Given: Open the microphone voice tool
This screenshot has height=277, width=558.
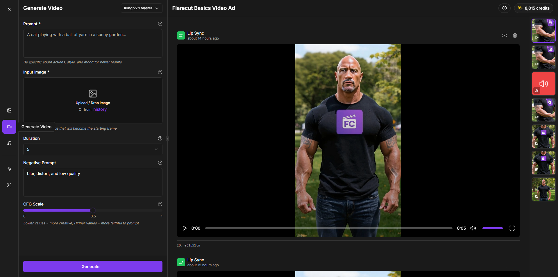Looking at the screenshot, I should (x=9, y=169).
